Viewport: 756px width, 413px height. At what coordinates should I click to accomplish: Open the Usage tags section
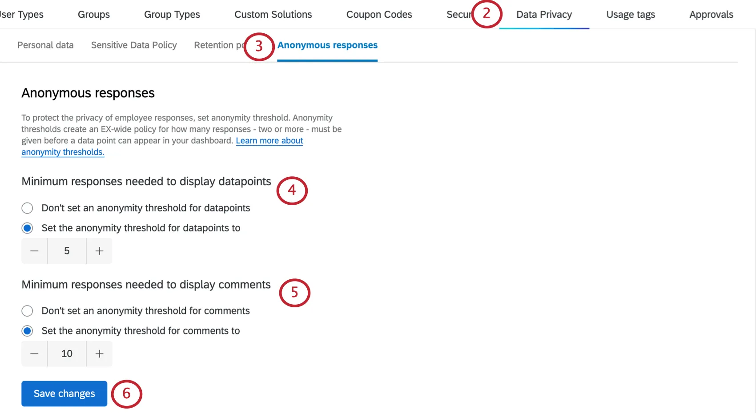pos(630,14)
